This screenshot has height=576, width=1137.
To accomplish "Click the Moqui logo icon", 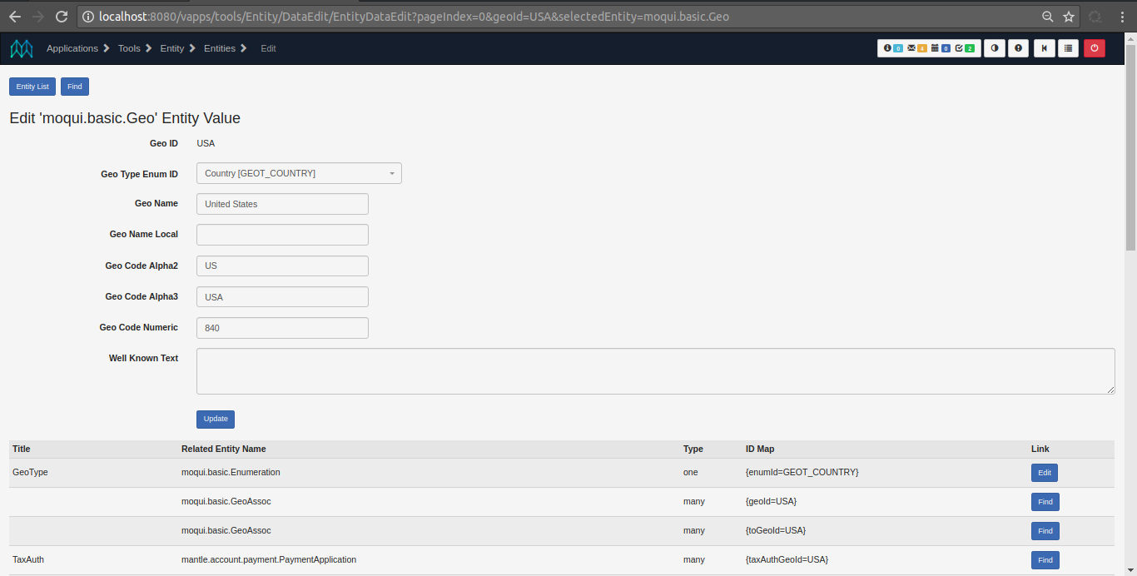I will pyautogui.click(x=22, y=48).
